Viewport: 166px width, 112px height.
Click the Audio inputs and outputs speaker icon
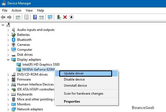click(x=14, y=30)
